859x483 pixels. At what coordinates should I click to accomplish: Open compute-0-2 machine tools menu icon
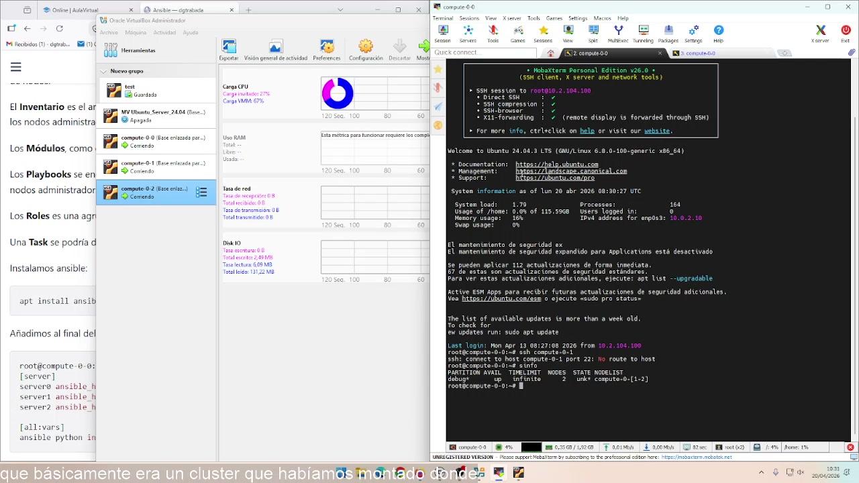click(x=201, y=193)
